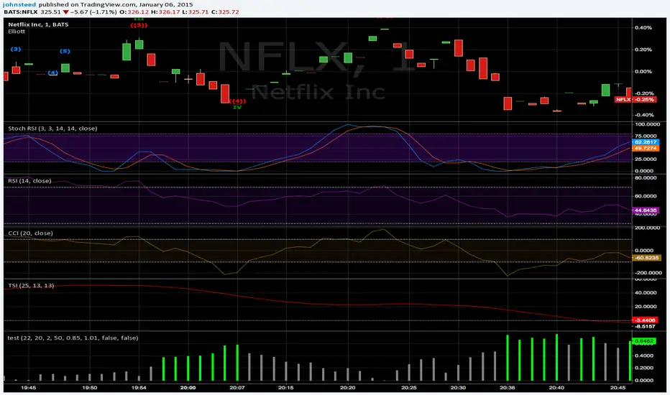The image size is (670, 395).
Task: Open the johnsteed author profile link
Action: (x=19, y=4)
